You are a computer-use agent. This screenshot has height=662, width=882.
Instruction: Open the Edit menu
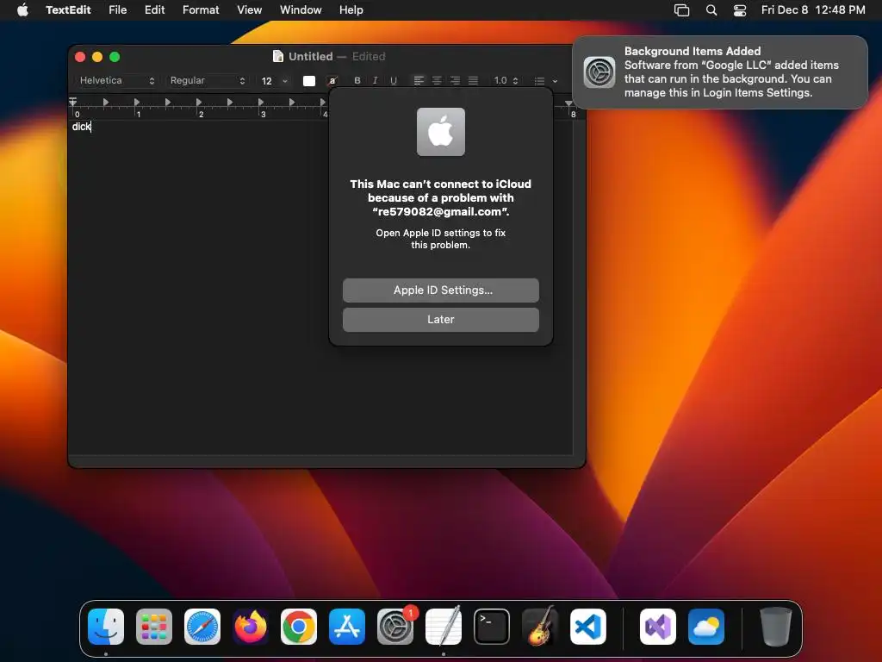click(x=155, y=9)
